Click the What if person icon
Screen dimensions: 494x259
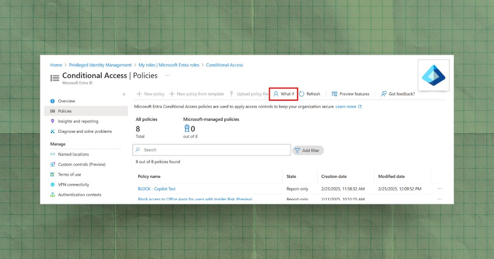[276, 94]
